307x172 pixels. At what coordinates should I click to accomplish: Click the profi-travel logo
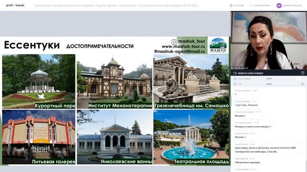(x=15, y=5)
